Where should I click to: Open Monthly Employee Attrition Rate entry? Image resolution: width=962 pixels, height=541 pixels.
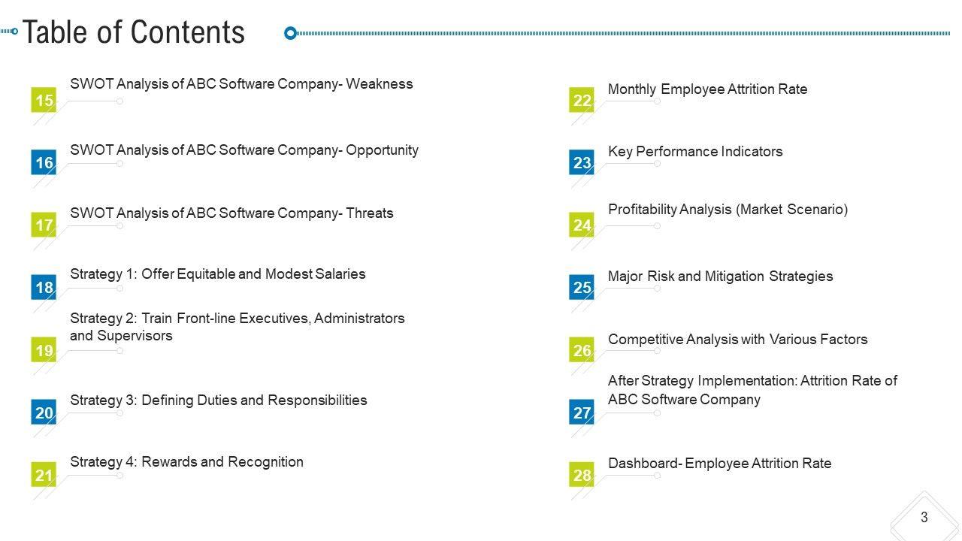pyautogui.click(x=707, y=89)
